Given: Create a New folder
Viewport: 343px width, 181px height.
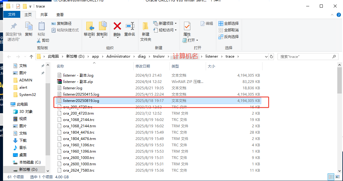Looking at the screenshot, I should coord(145,32).
